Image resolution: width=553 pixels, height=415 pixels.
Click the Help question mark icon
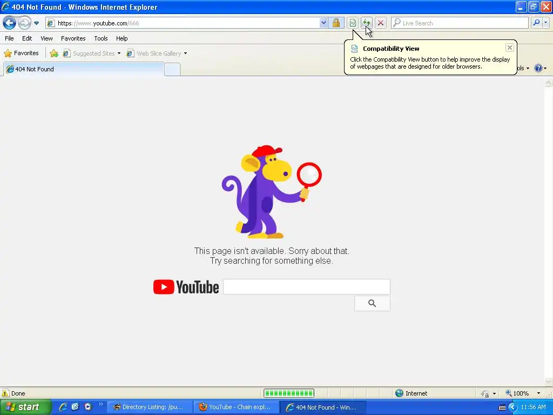point(538,68)
